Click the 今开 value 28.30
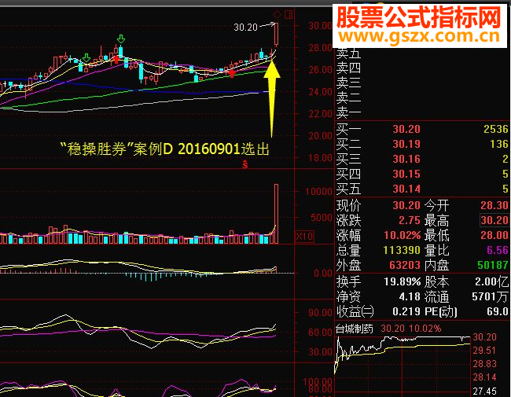 tap(494, 206)
